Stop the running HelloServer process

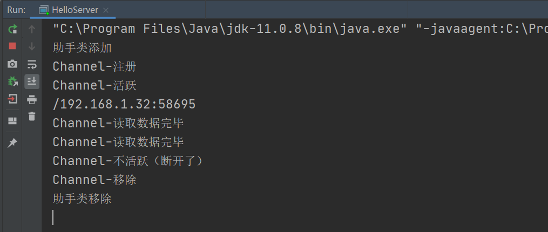click(x=12, y=46)
